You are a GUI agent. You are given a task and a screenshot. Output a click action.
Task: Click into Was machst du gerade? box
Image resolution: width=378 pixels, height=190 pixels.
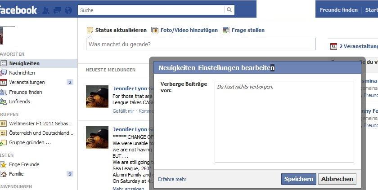tap(201, 44)
